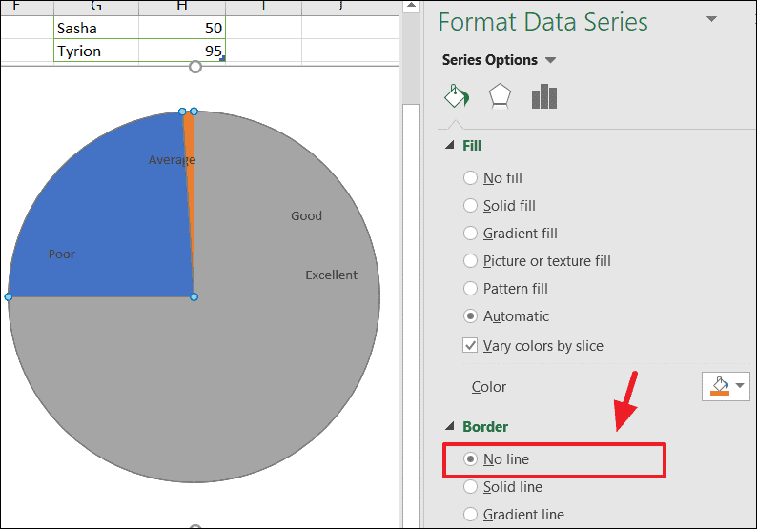Click the Poor data label

click(61, 254)
